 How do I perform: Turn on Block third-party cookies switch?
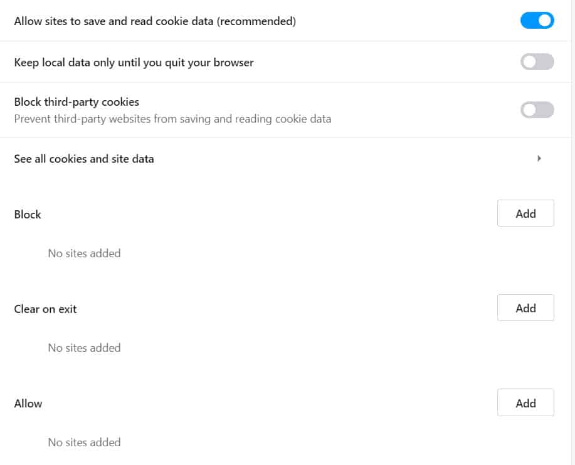pyautogui.click(x=537, y=110)
